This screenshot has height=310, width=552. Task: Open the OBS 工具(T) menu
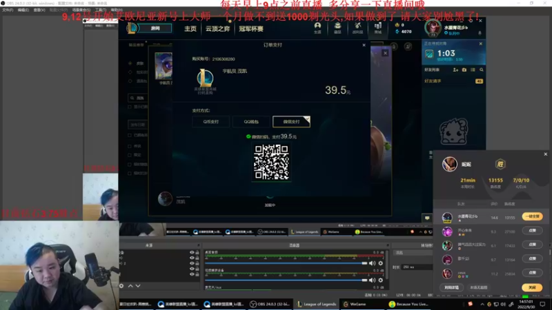[x=101, y=10]
